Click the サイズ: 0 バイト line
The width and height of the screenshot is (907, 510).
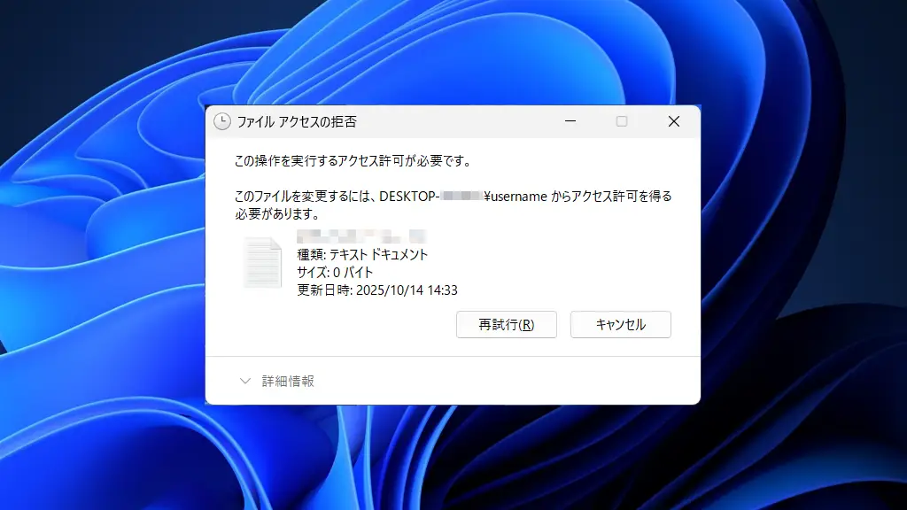pyautogui.click(x=335, y=273)
